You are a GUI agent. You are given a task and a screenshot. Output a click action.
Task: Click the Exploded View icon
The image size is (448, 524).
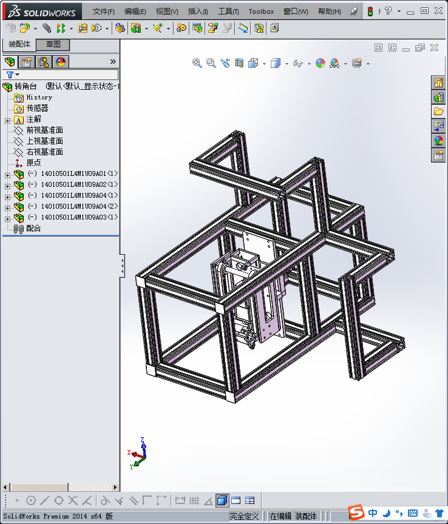coord(213,28)
